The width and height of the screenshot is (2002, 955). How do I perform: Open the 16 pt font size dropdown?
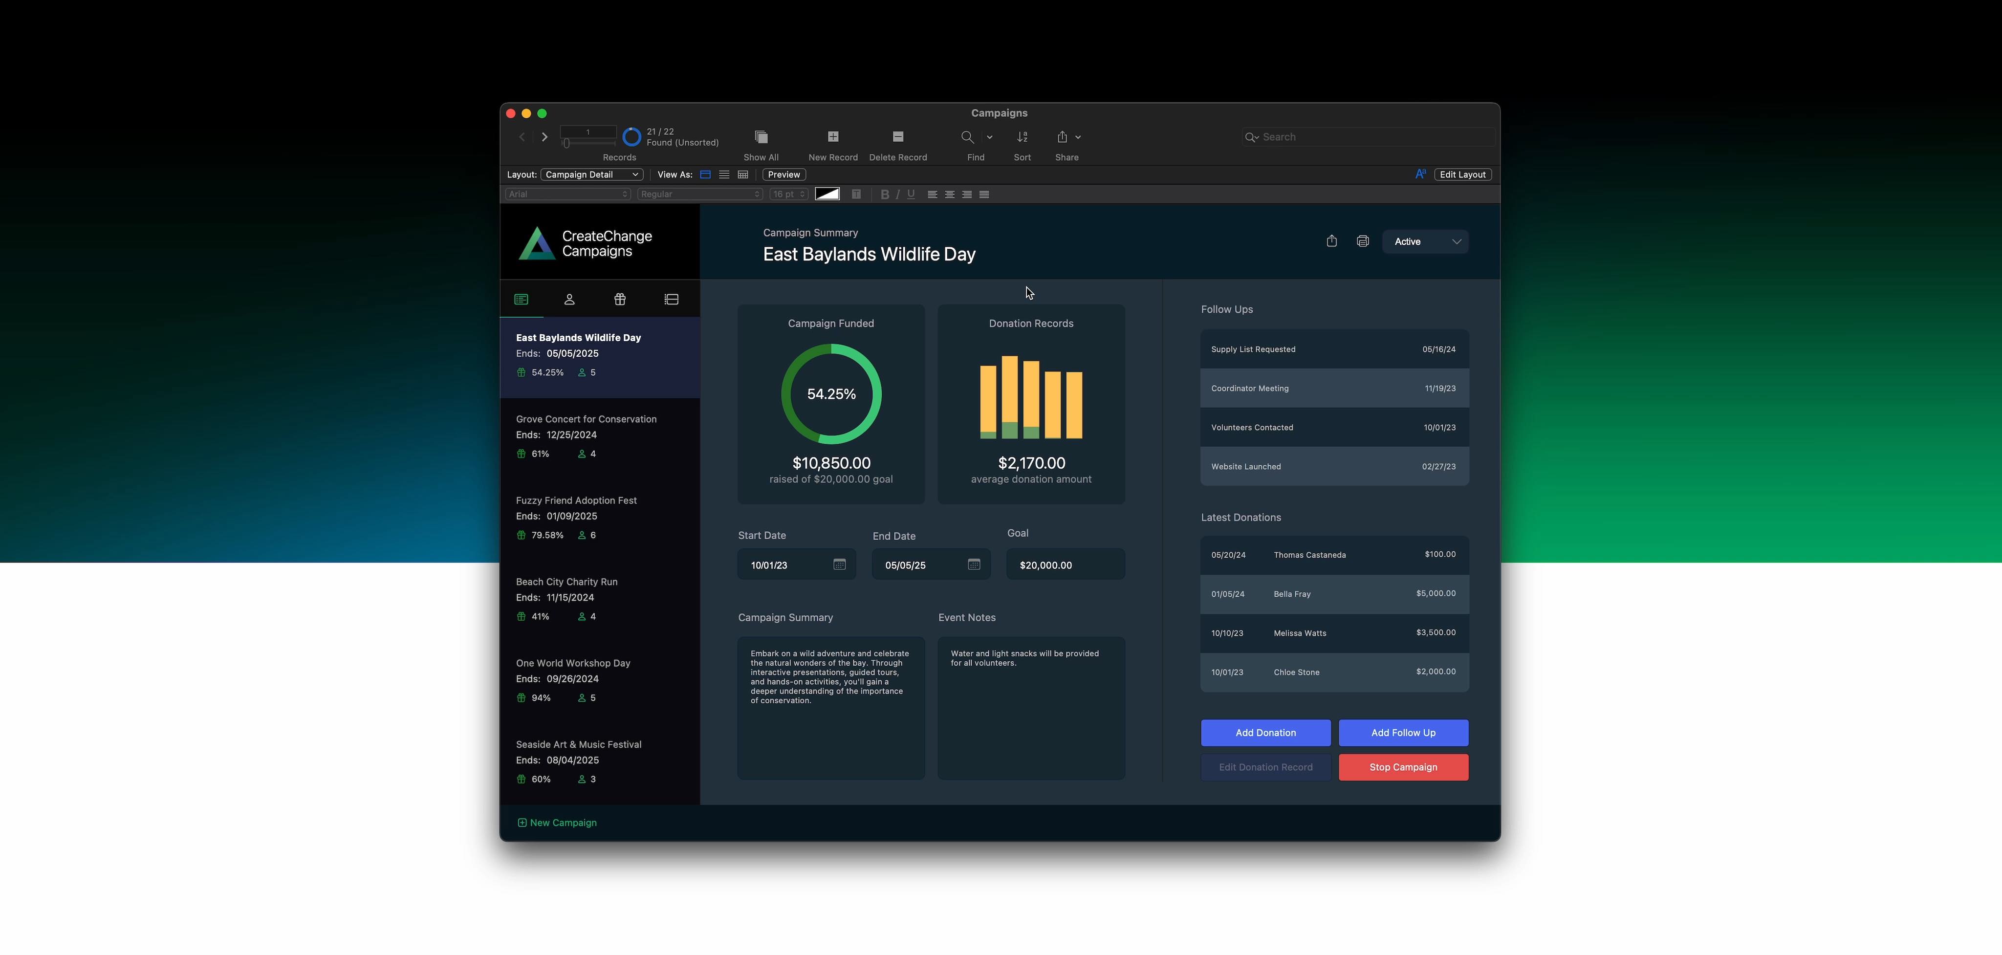coord(789,194)
